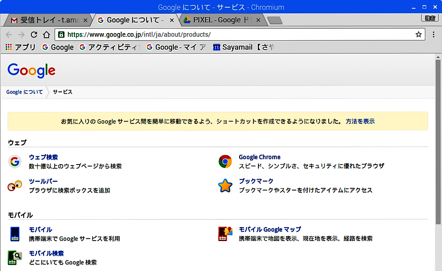Click the Google について breadcrumb link
442x271 pixels.
coord(24,92)
